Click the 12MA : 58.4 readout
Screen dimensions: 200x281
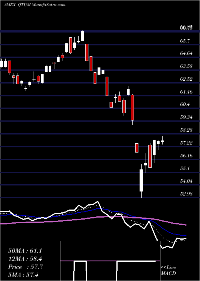click(25, 259)
